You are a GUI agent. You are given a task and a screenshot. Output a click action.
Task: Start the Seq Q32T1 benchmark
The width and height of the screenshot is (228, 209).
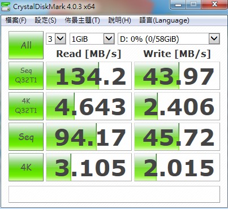tap(26, 76)
